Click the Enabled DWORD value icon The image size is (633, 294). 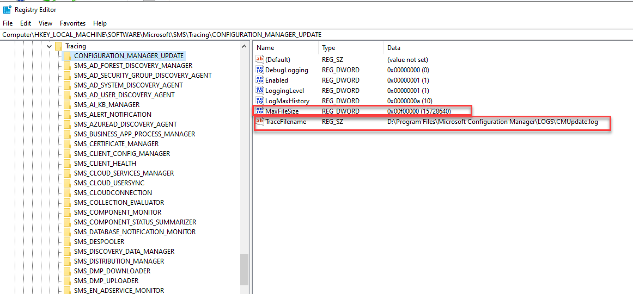(x=260, y=80)
